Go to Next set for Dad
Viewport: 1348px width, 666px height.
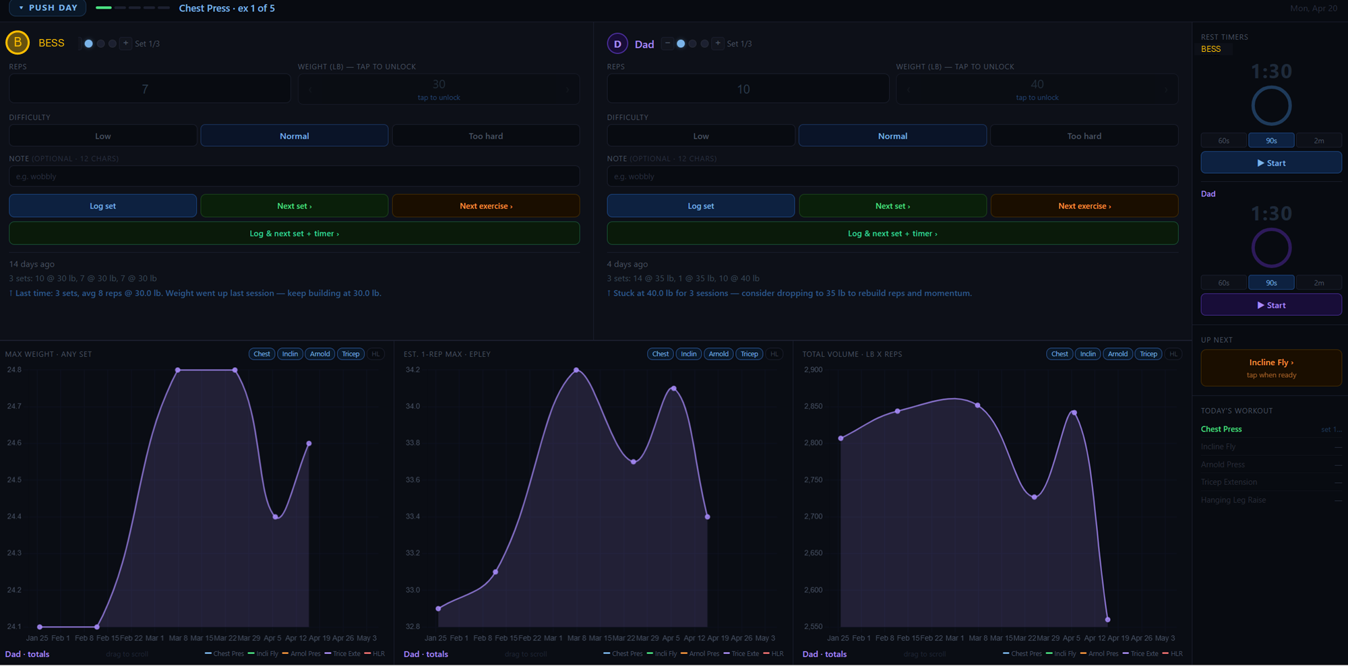[892, 206]
